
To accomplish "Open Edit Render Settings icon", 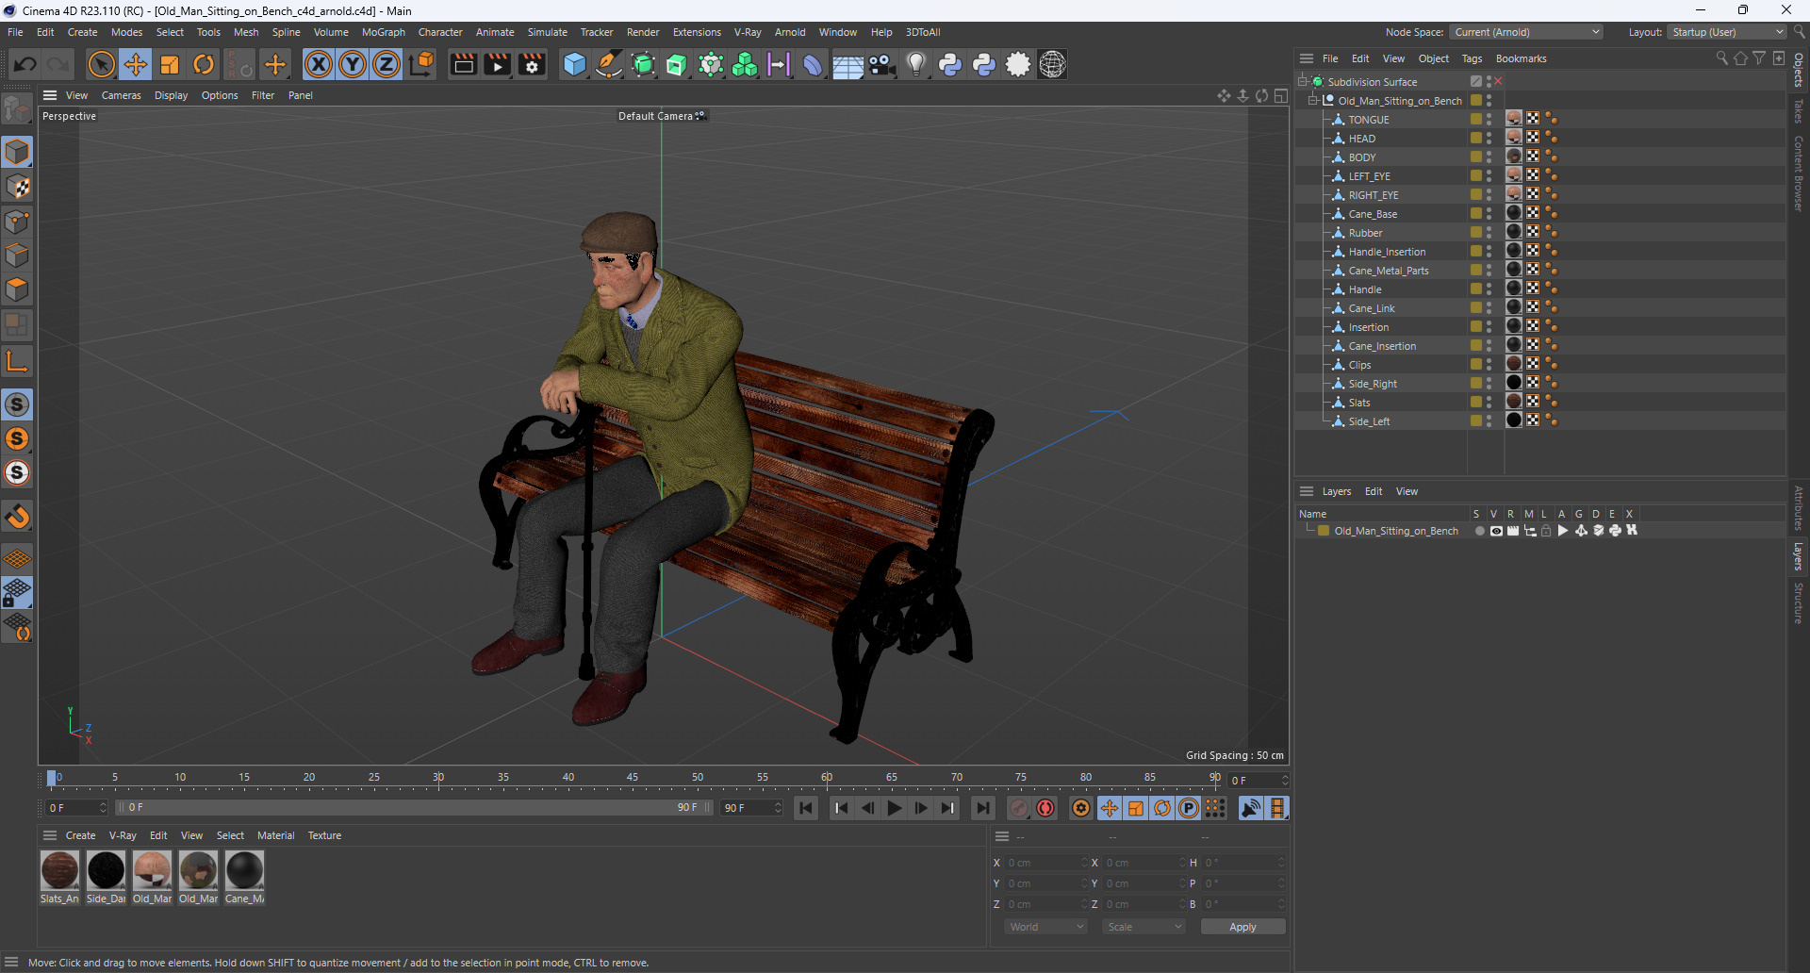I will click(533, 64).
